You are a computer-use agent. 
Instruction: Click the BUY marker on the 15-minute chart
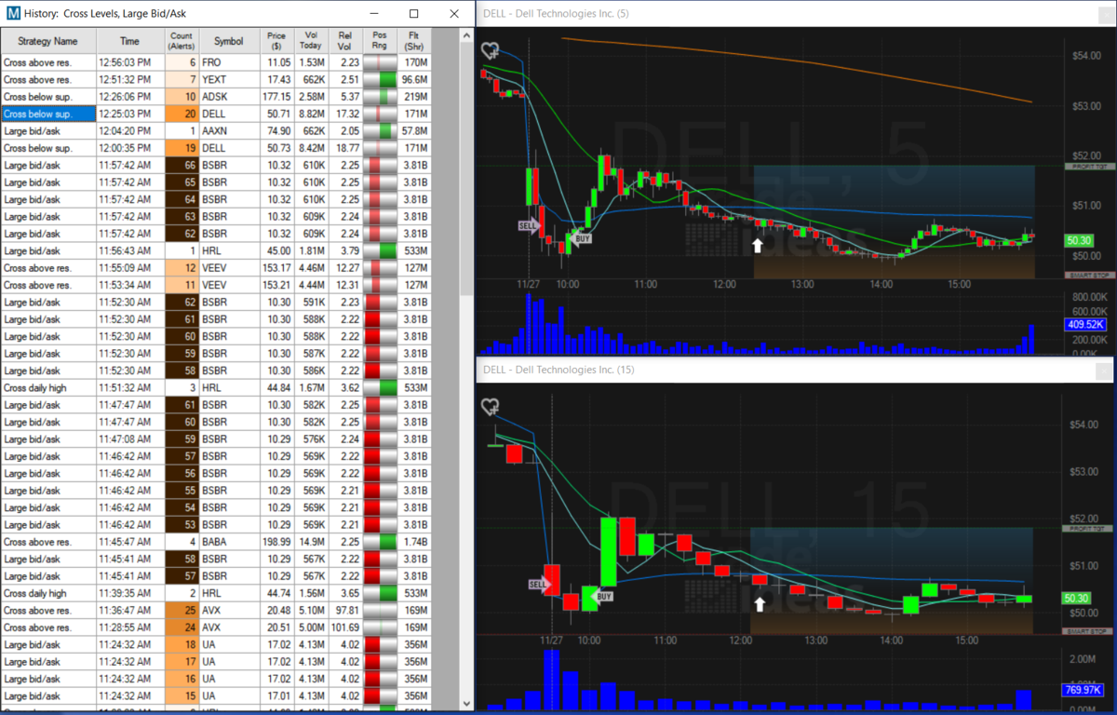click(x=604, y=596)
